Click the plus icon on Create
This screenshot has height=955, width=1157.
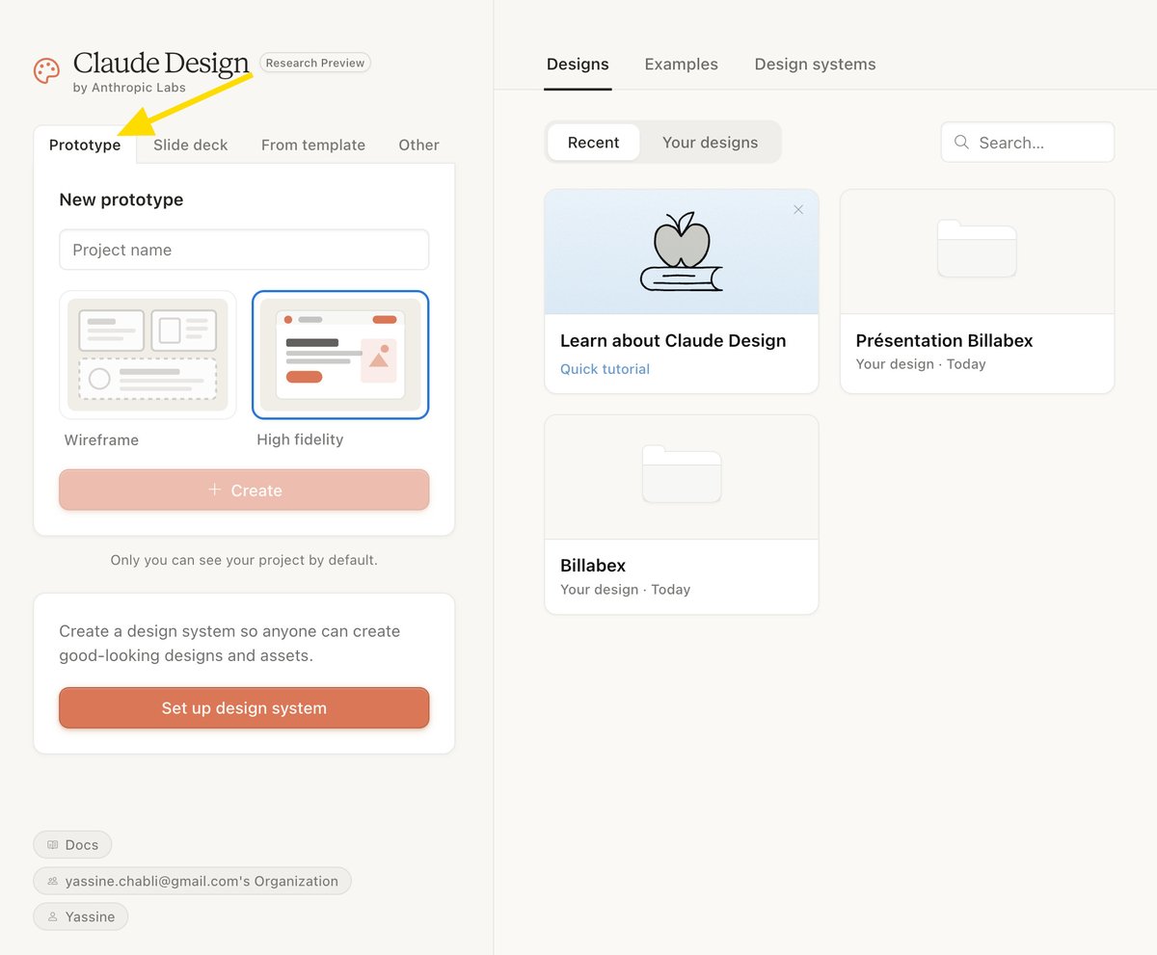click(215, 490)
